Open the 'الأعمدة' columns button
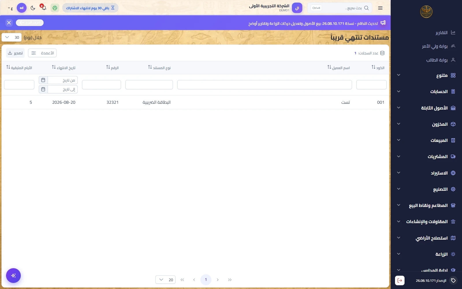 42,53
